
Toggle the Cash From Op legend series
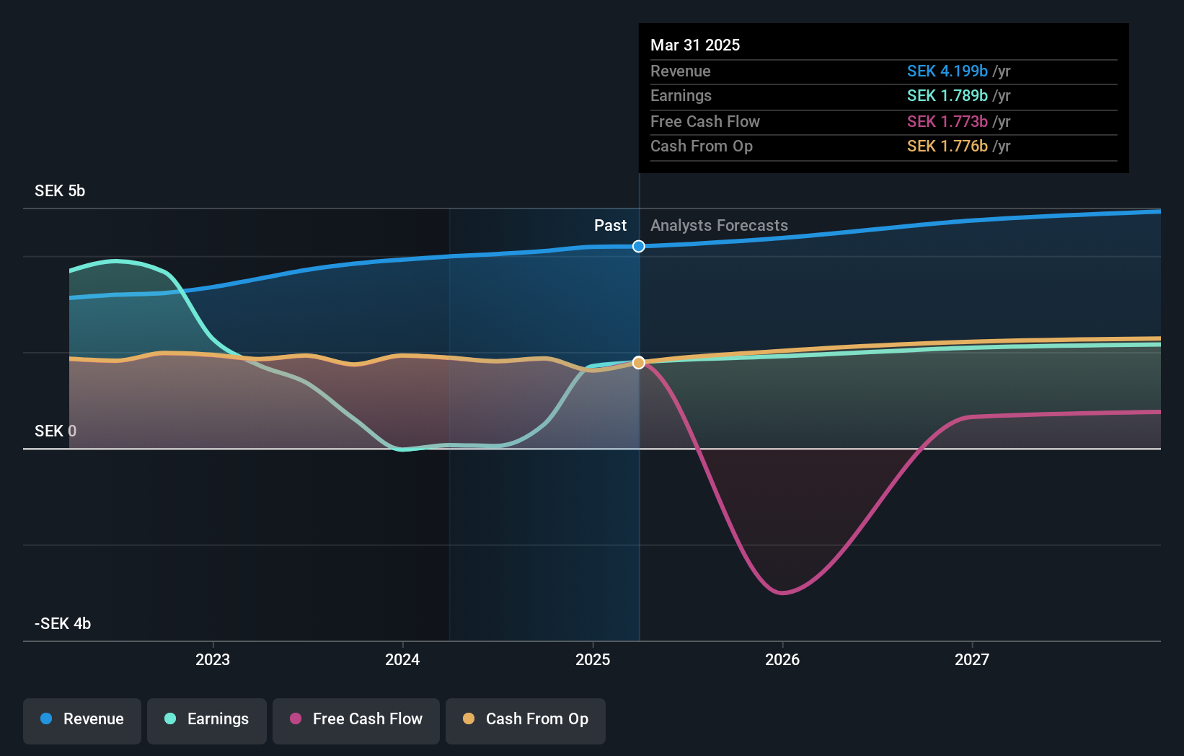pos(526,721)
